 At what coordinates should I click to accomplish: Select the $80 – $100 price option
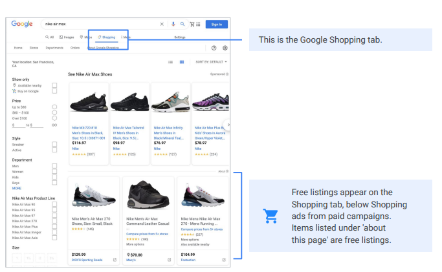pyautogui.click(x=54, y=112)
